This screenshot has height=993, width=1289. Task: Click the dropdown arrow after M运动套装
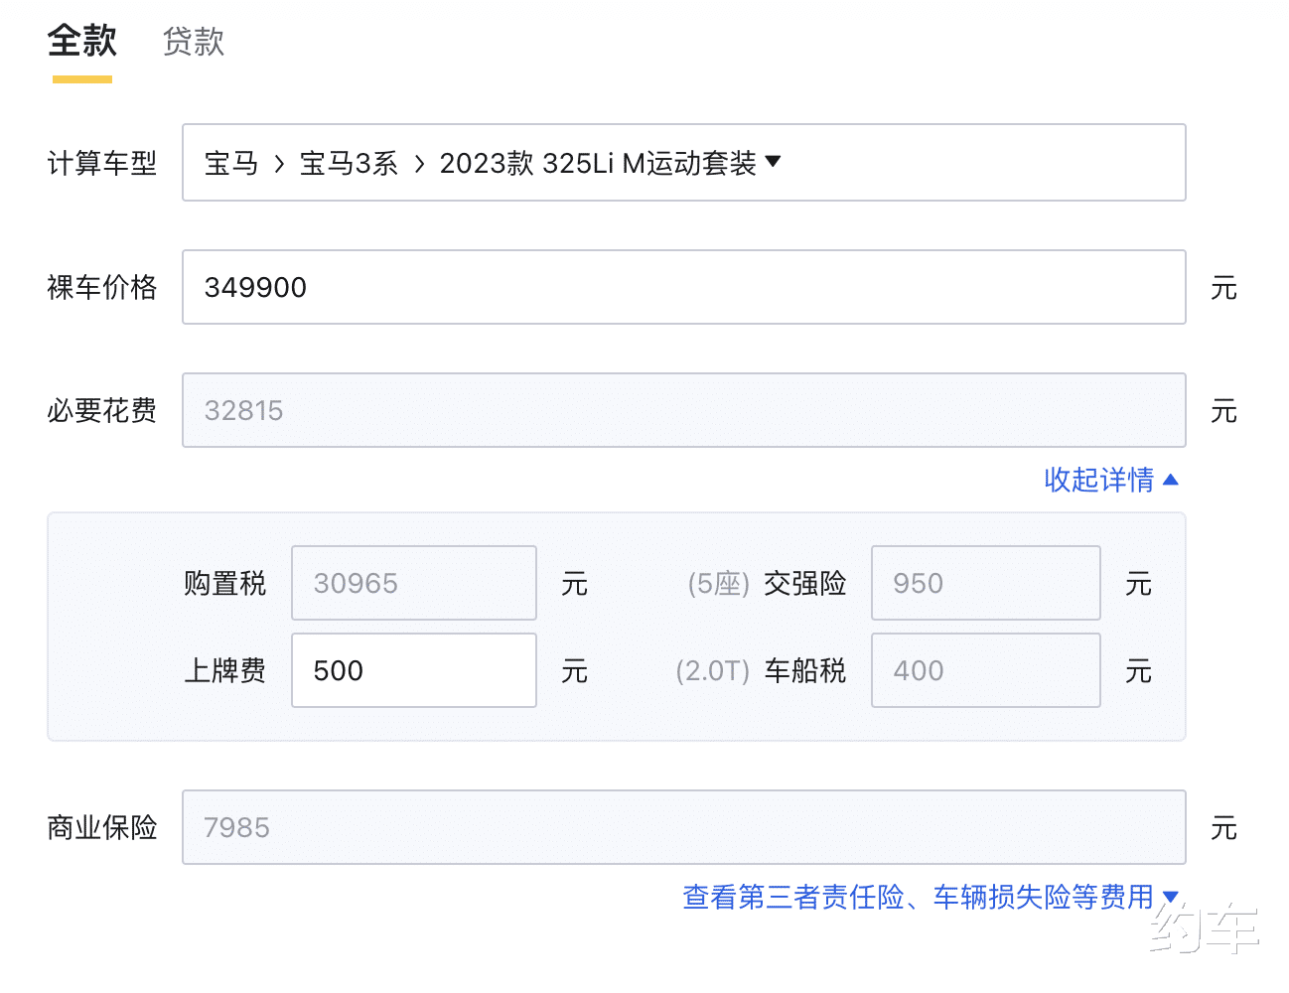[x=773, y=162]
